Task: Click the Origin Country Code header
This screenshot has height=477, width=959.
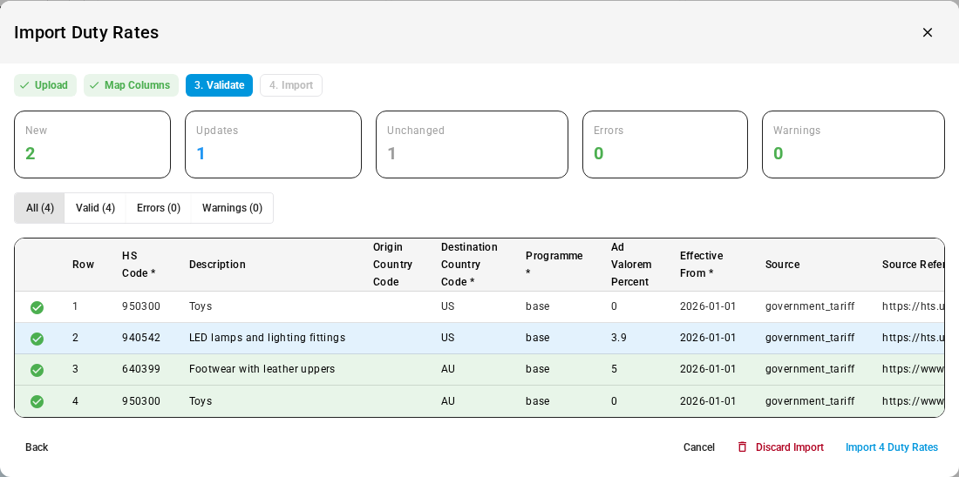Action: click(392, 265)
